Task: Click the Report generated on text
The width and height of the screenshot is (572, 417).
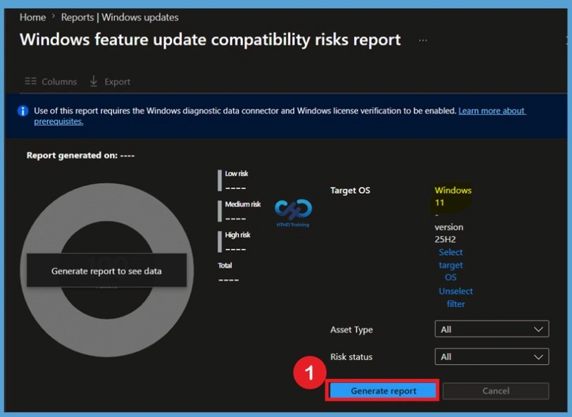Action: point(80,155)
